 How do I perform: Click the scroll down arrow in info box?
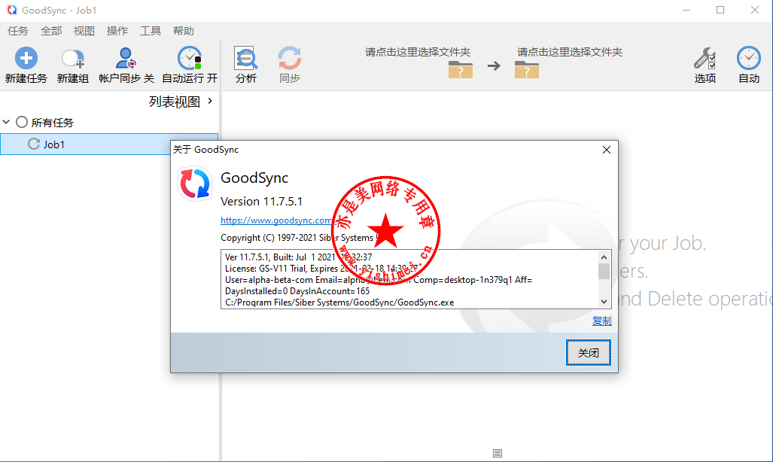604,301
